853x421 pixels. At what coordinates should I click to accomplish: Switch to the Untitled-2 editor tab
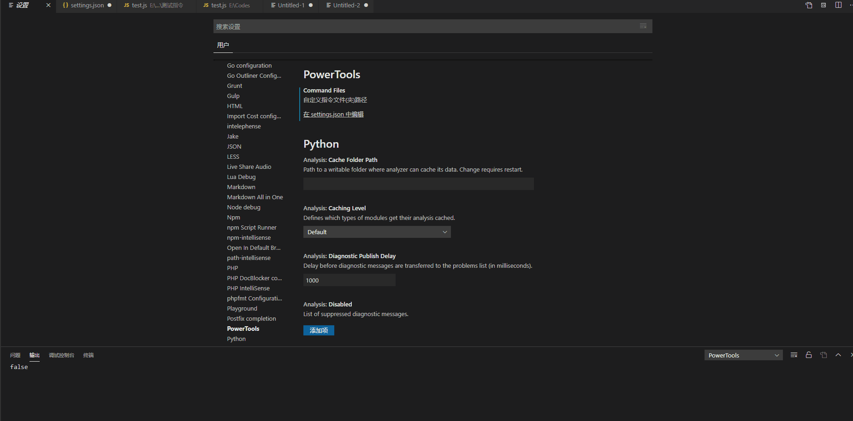coord(346,6)
